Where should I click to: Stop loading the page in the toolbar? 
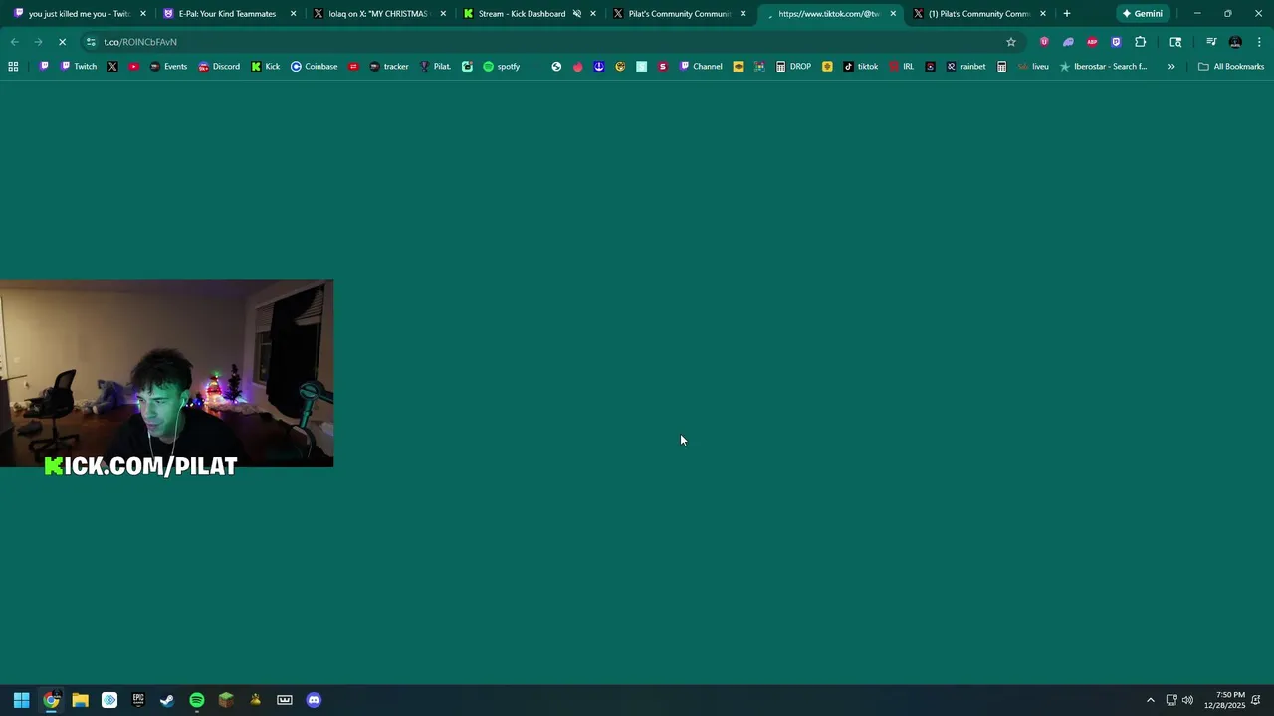point(62,42)
